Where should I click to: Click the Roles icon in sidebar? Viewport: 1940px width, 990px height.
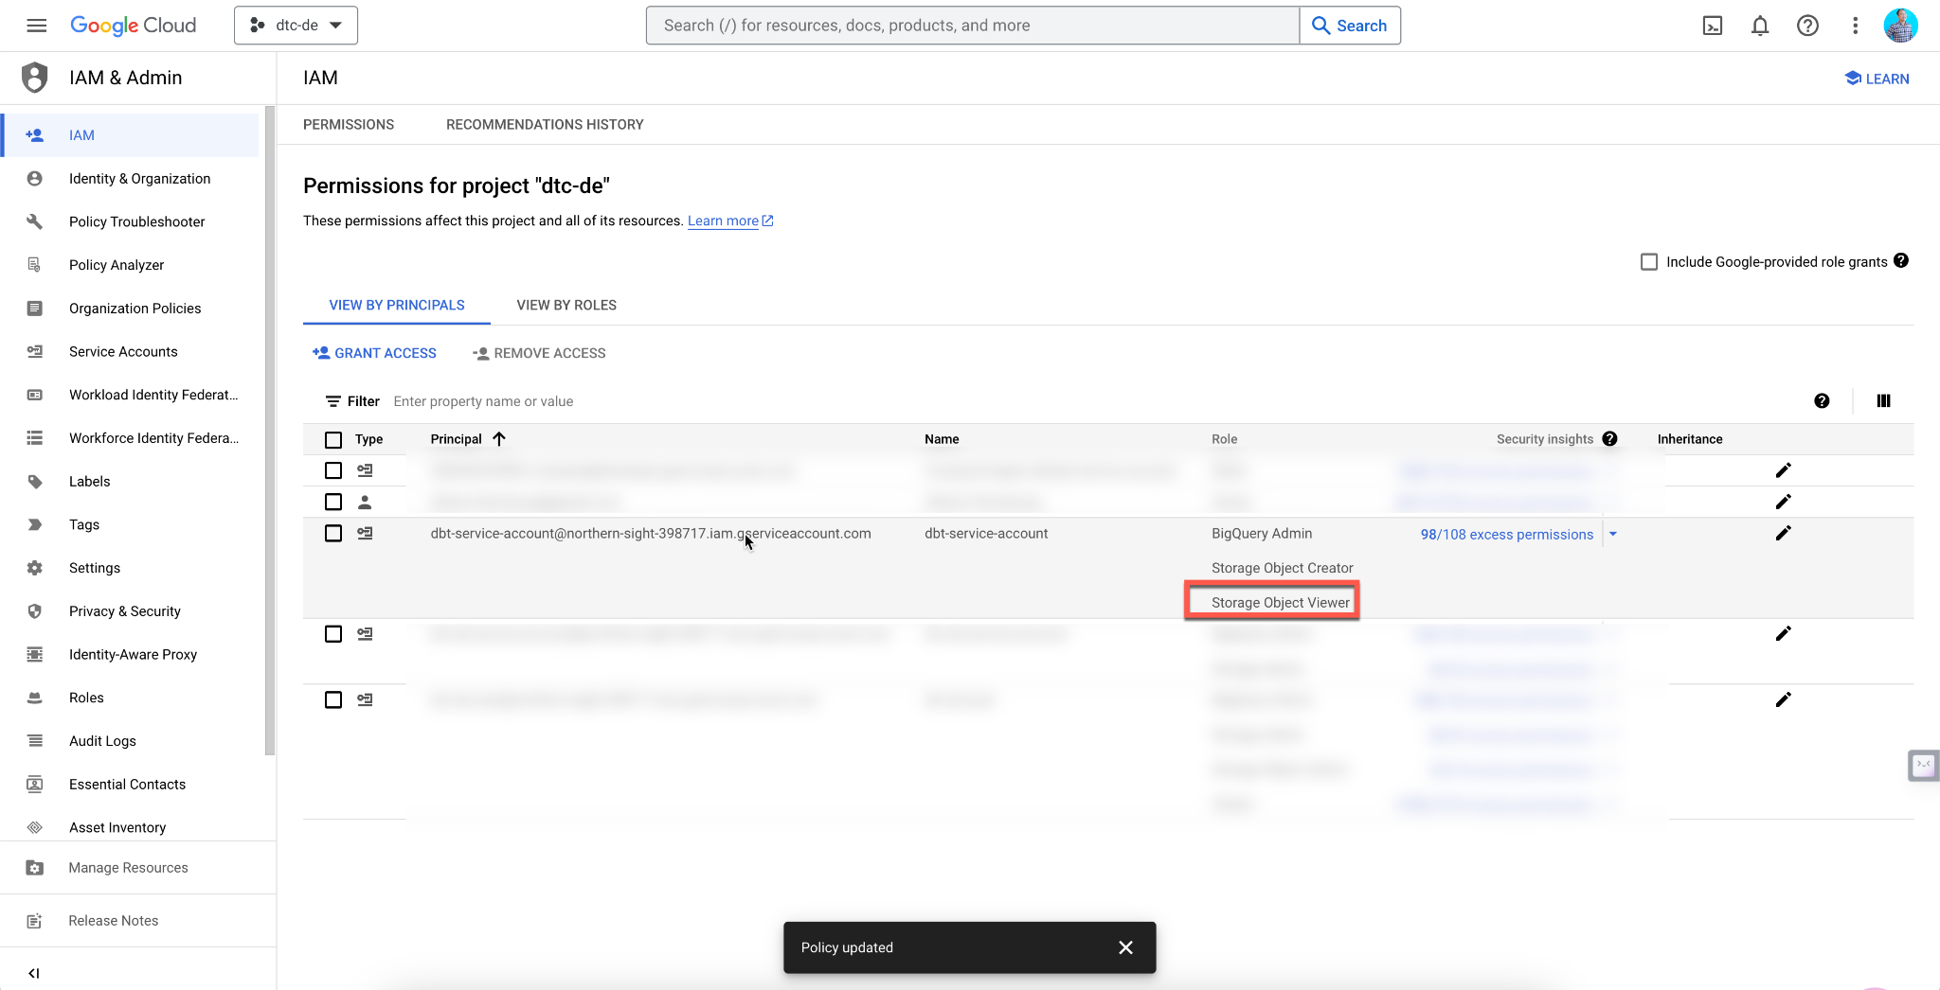[x=35, y=698]
